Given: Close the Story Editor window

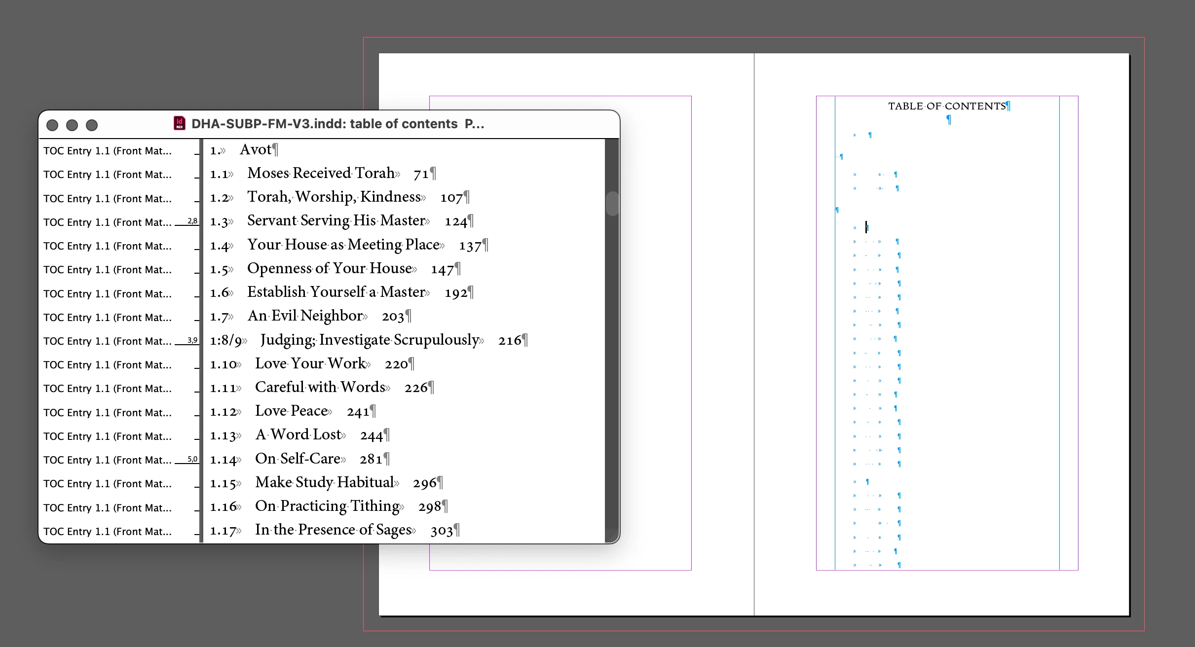Looking at the screenshot, I should (x=52, y=125).
